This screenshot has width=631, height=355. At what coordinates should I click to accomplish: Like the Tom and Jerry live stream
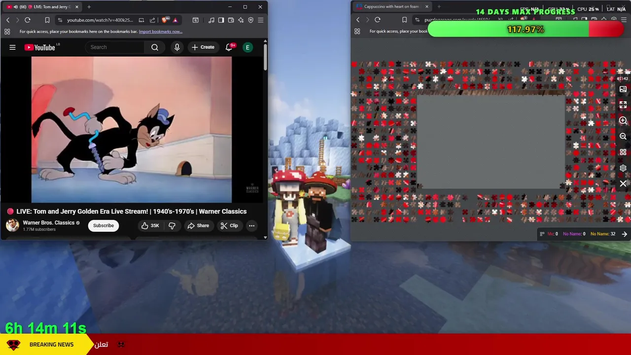click(150, 226)
